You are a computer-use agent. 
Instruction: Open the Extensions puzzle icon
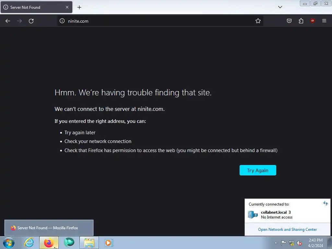(x=301, y=21)
